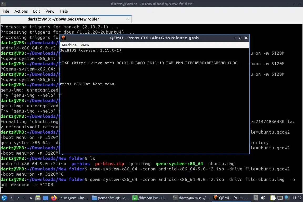The image size is (303, 202).
Task: Click the 11:22 taskbar clock
Action: tap(297, 198)
